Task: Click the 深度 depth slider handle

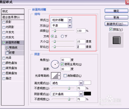Action: click(x=55, y=31)
